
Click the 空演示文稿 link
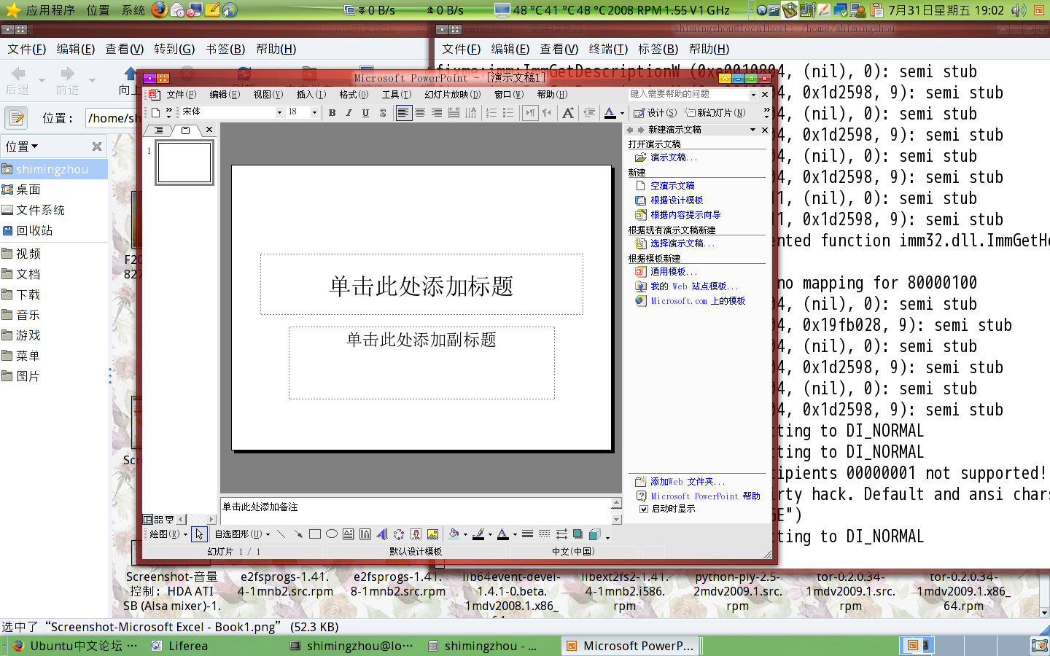pyautogui.click(x=672, y=186)
